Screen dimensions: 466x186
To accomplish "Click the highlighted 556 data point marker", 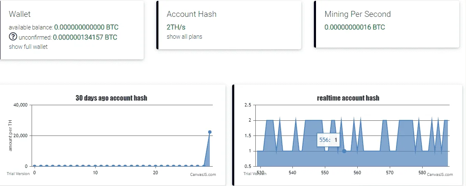I will click(344, 151).
